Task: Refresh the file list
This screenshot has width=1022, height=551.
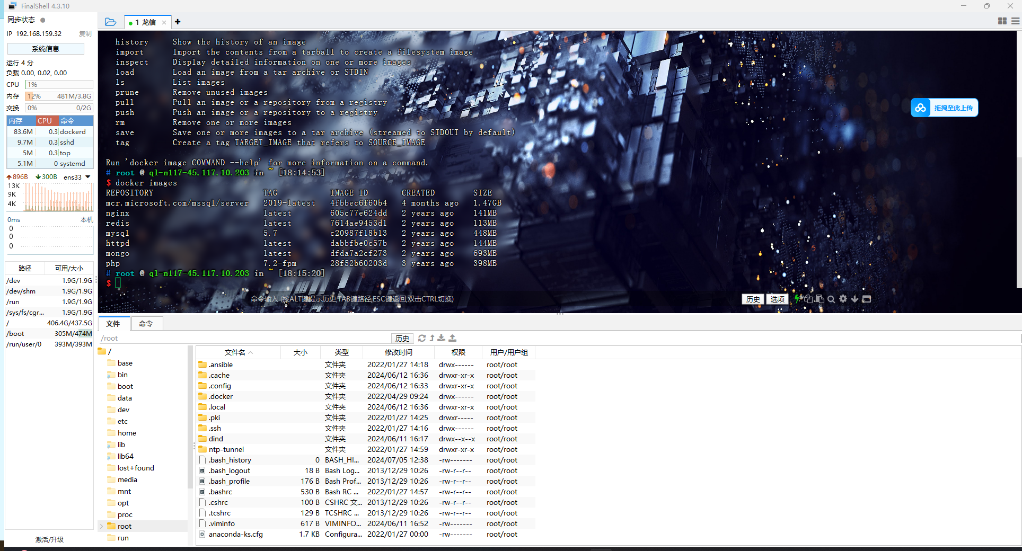Action: point(422,338)
